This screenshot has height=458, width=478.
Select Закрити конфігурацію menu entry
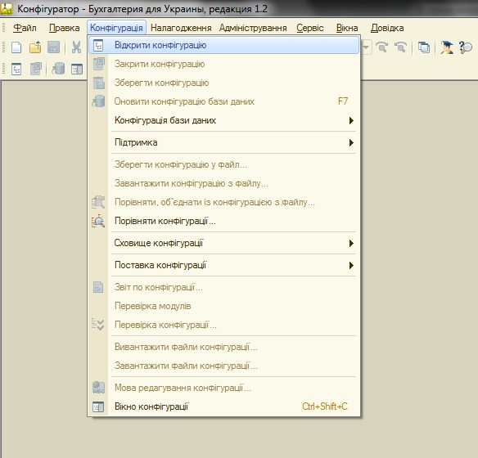223,64
